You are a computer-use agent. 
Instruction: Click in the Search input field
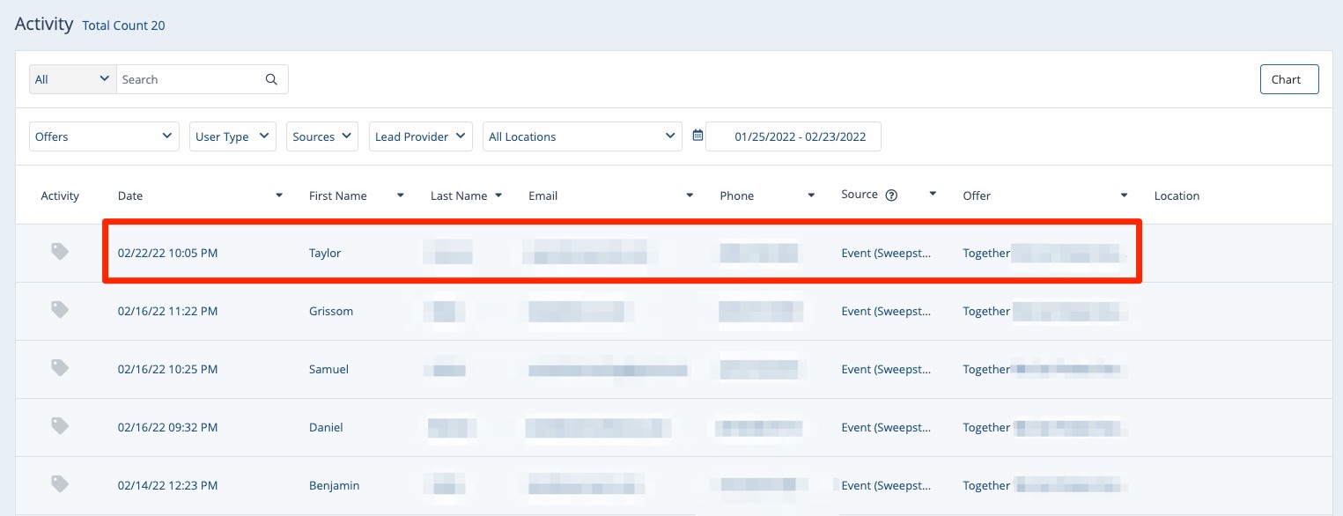189,79
